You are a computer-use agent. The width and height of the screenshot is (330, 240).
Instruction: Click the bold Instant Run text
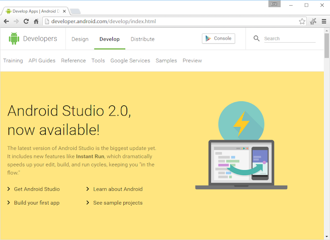pyautogui.click(x=90, y=157)
